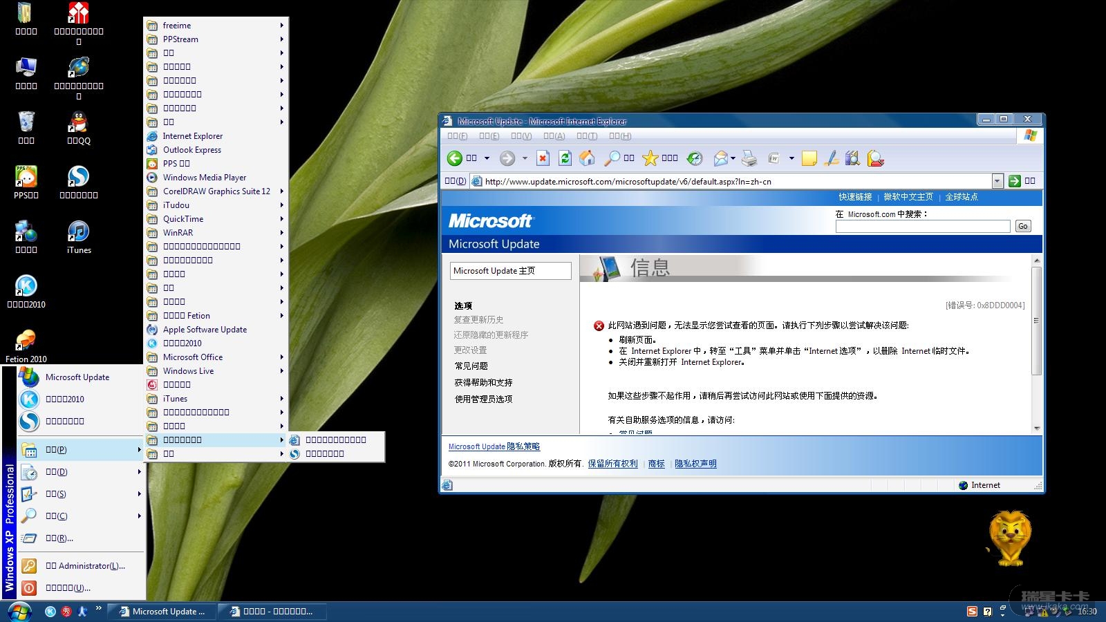Click the 隐私权声明 footer link
The height and width of the screenshot is (622, 1106).
tap(695, 464)
